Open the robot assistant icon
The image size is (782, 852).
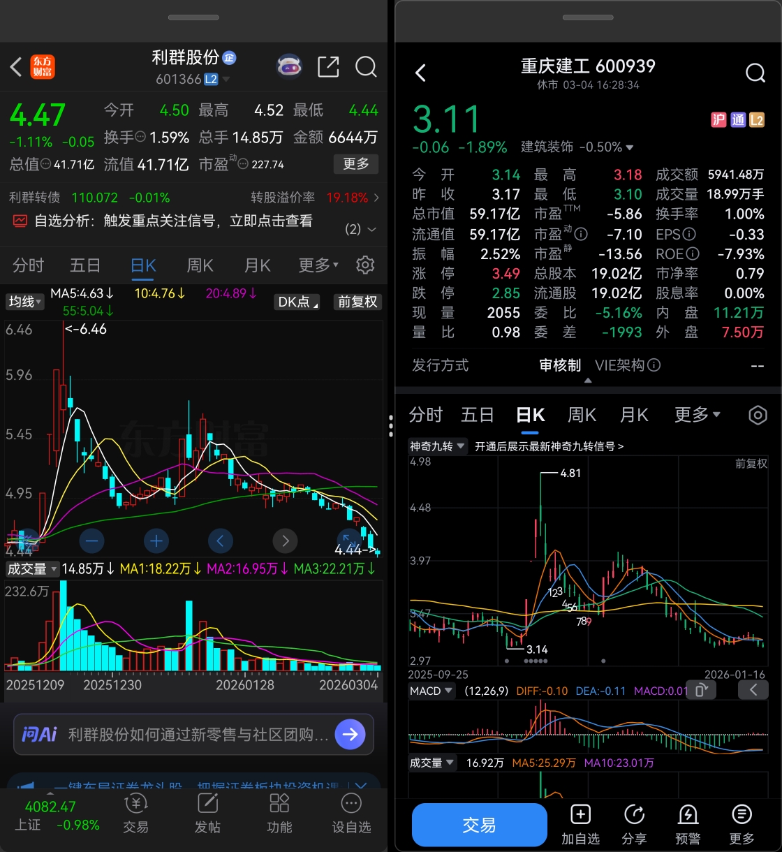click(x=289, y=66)
